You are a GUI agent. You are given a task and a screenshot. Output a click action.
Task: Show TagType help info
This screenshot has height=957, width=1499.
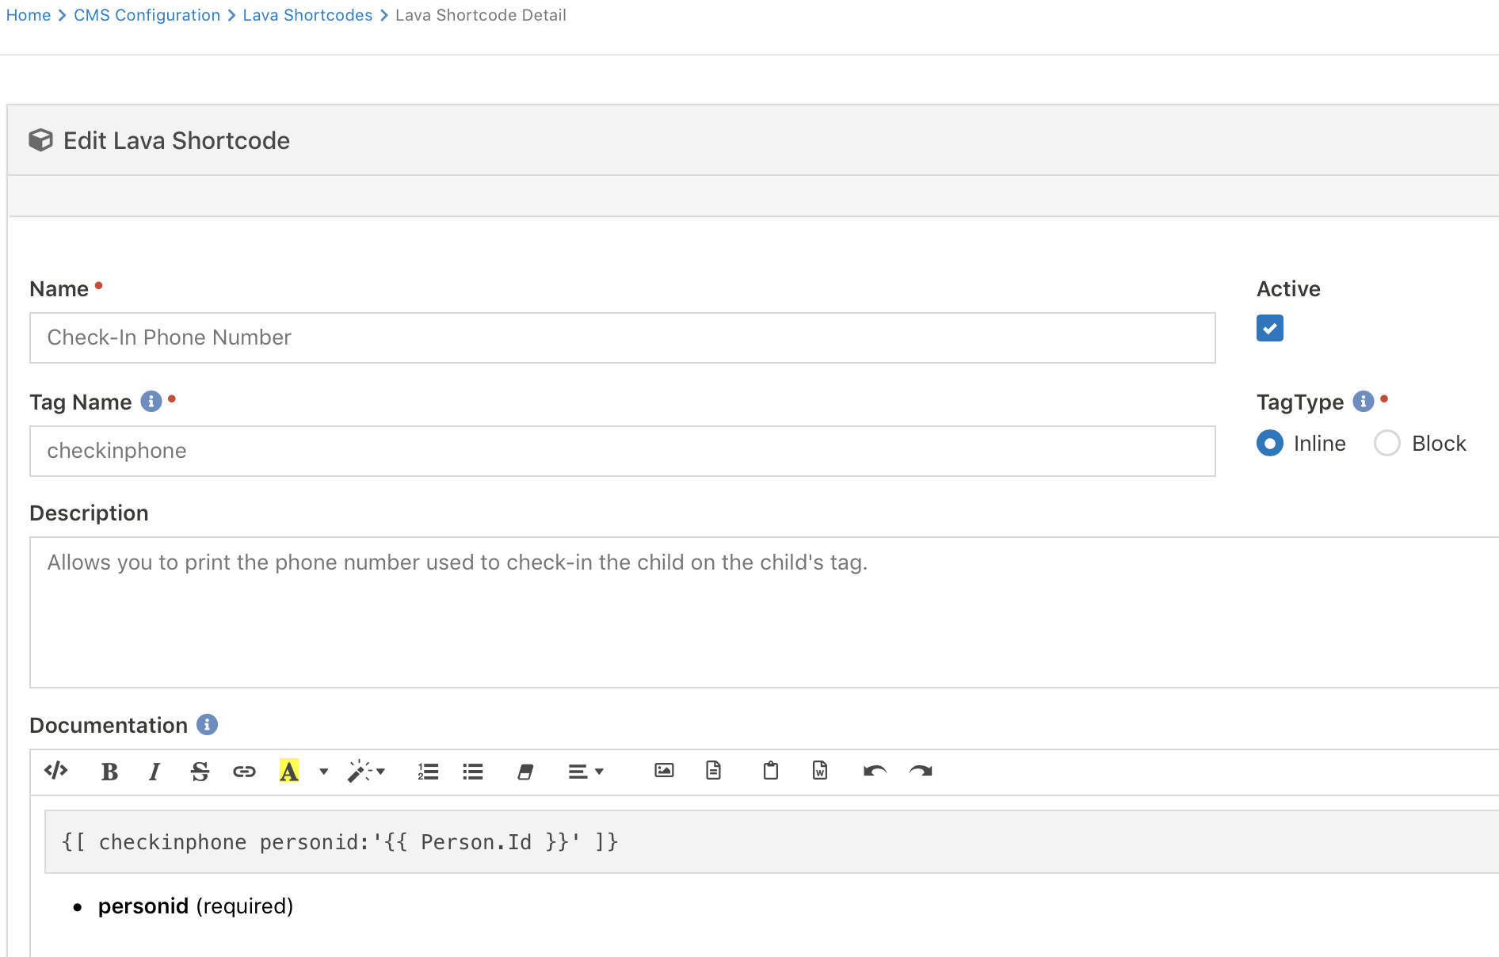coord(1363,402)
